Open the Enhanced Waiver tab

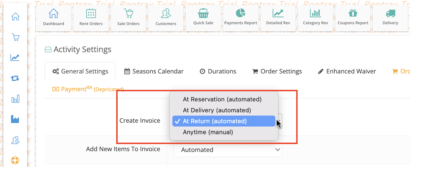pos(347,71)
